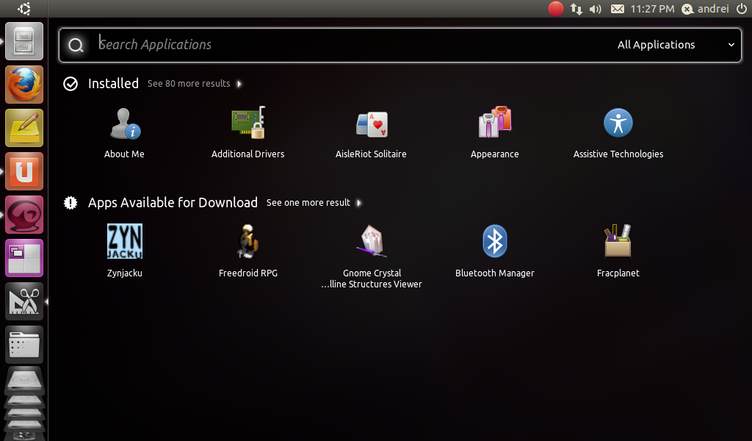This screenshot has width=752, height=441.
Task: Open the workspace switcher in launcher
Action: pyautogui.click(x=24, y=258)
